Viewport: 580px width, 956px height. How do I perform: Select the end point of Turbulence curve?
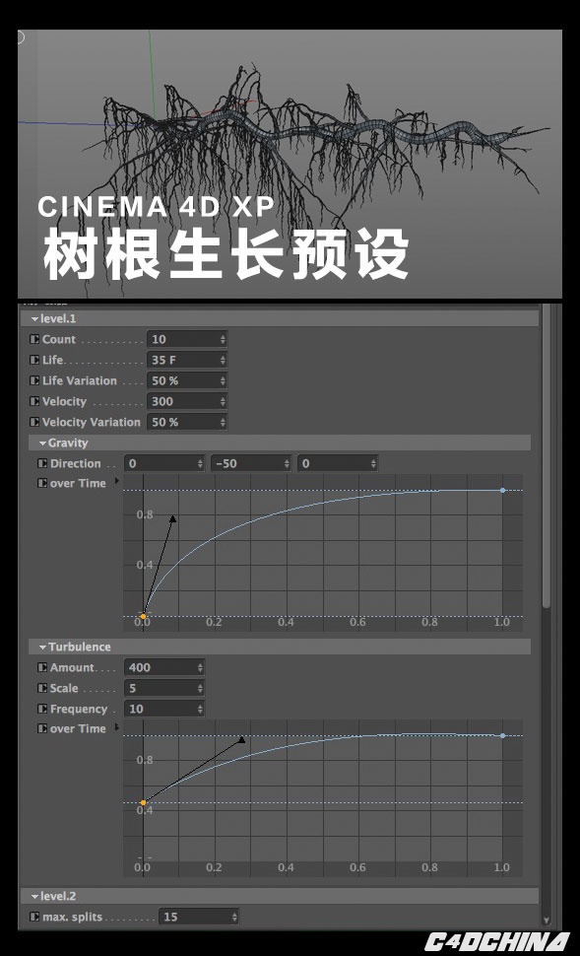click(x=502, y=736)
